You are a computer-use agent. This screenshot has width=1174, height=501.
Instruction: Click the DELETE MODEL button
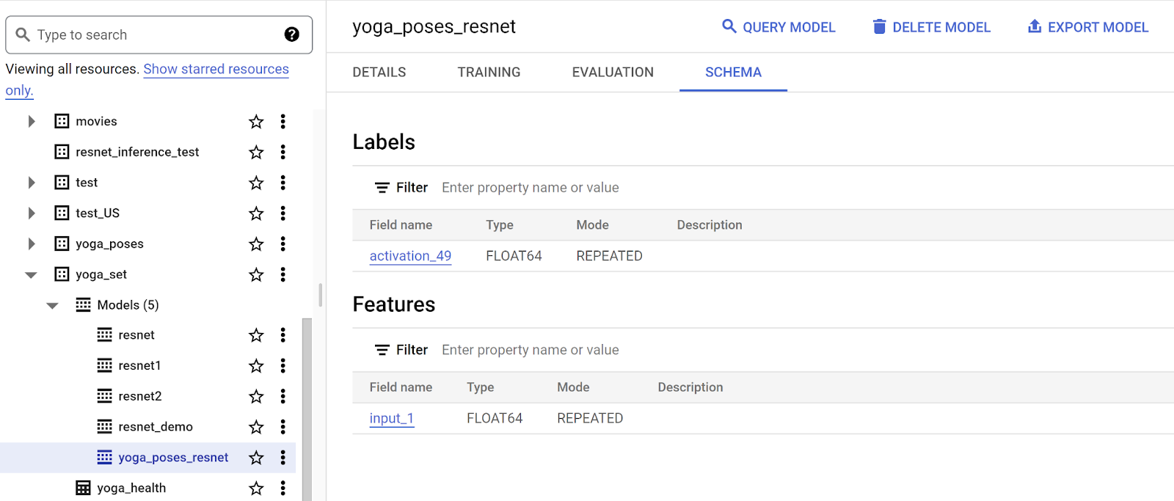tap(931, 27)
